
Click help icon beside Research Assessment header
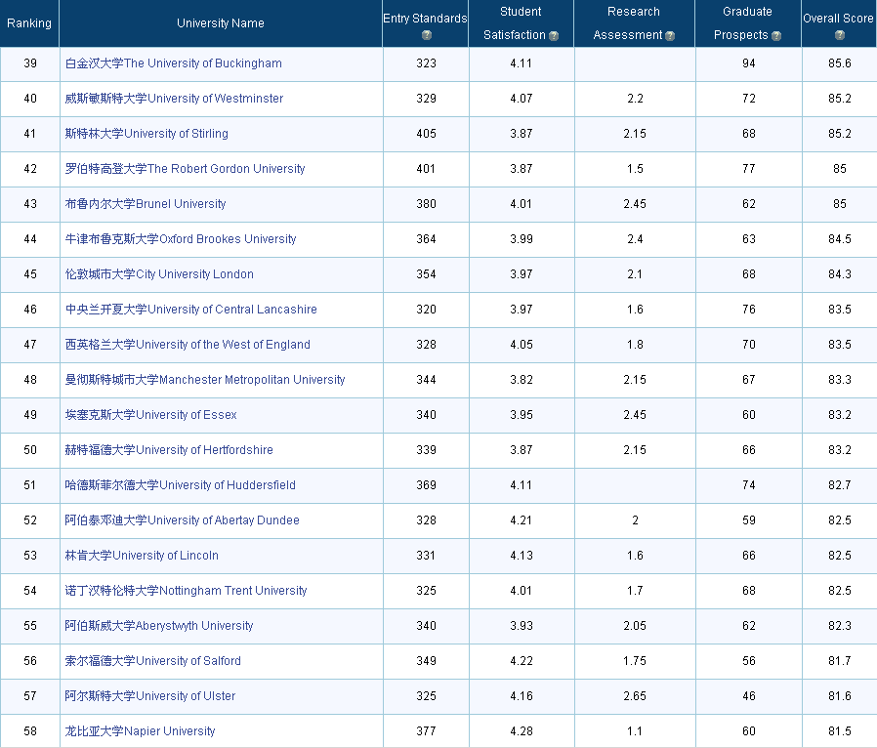point(670,36)
